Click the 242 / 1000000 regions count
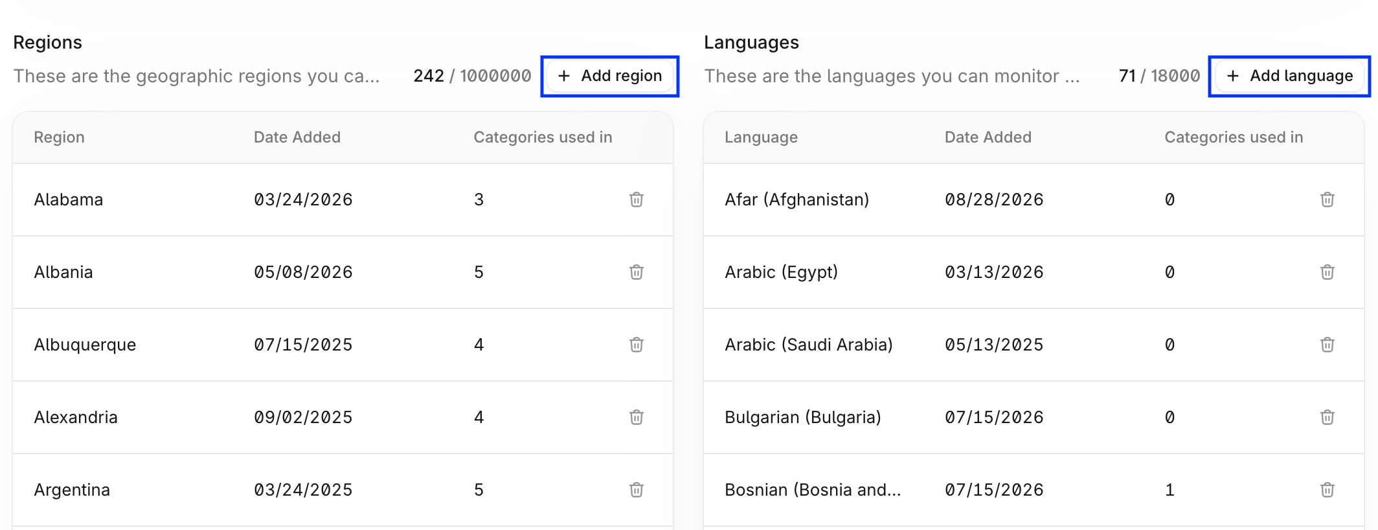This screenshot has width=1378, height=530. pos(473,76)
